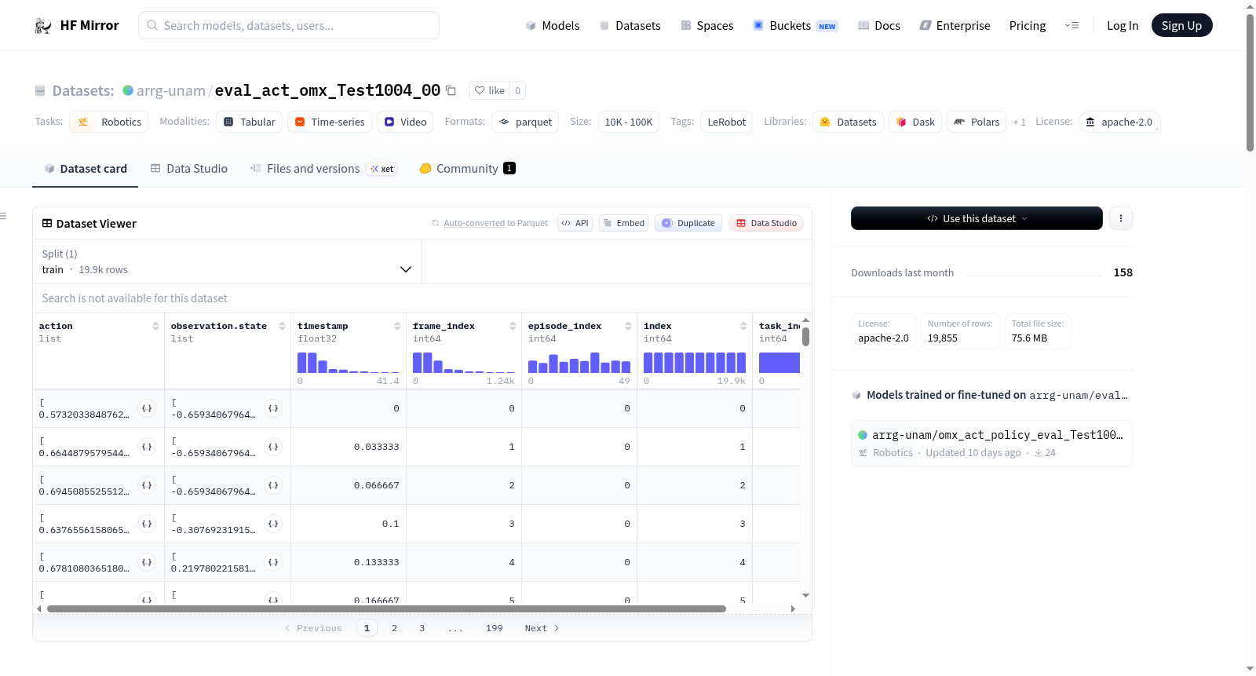The width and height of the screenshot is (1256, 676).
Task: Open the Community tab
Action: 467,169
